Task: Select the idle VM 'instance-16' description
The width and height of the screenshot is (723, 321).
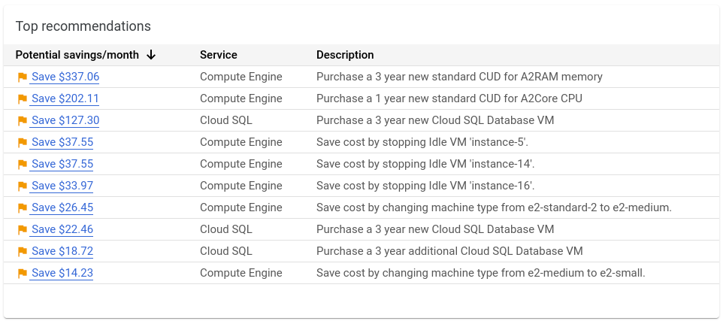Action: (x=425, y=186)
